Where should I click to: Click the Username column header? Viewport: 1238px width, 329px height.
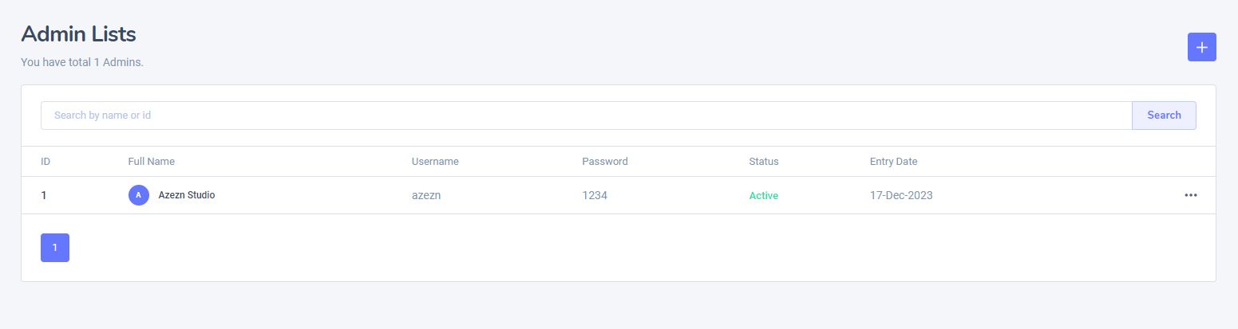coord(435,162)
